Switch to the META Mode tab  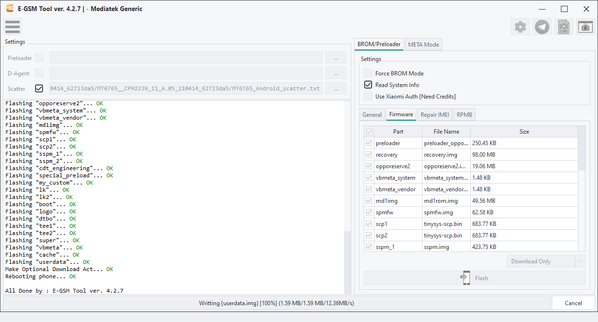click(424, 45)
